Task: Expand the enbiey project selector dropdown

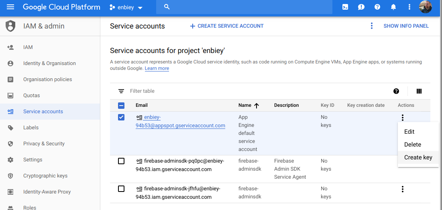Action: coord(126,8)
